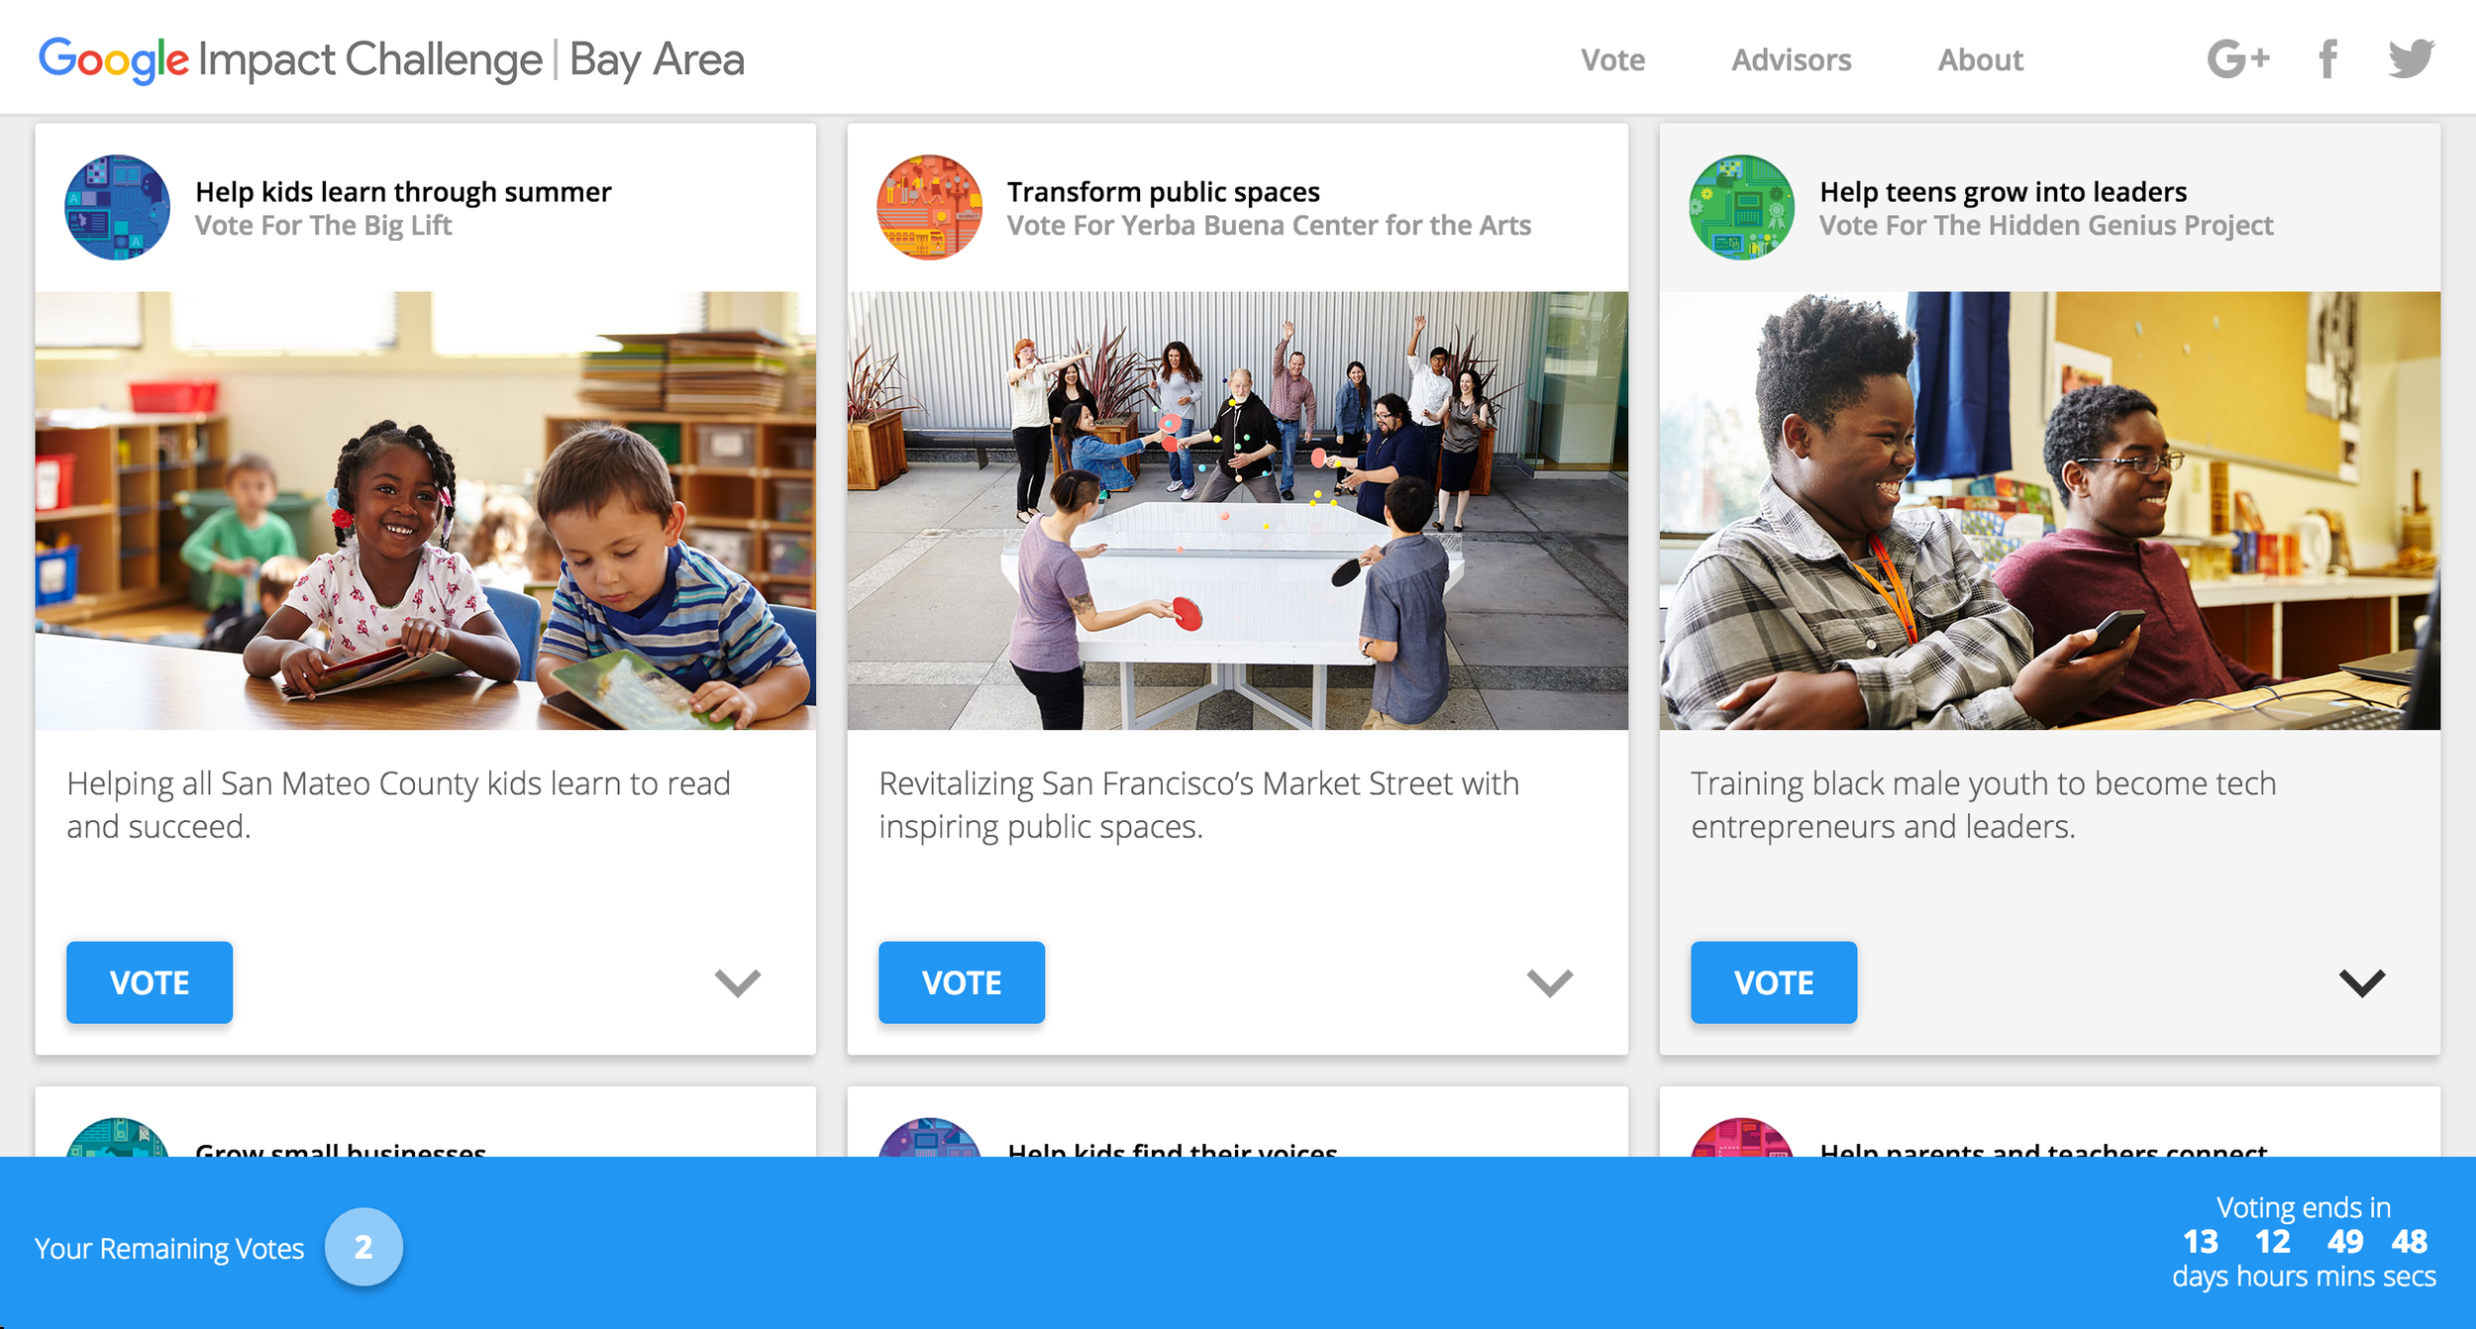Click the Twitter bird icon
This screenshot has height=1329, width=2476.
(2411, 58)
